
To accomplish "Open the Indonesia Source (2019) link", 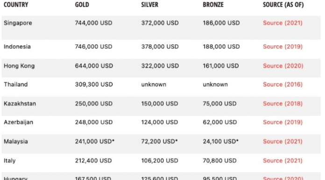I will coord(283,46).
